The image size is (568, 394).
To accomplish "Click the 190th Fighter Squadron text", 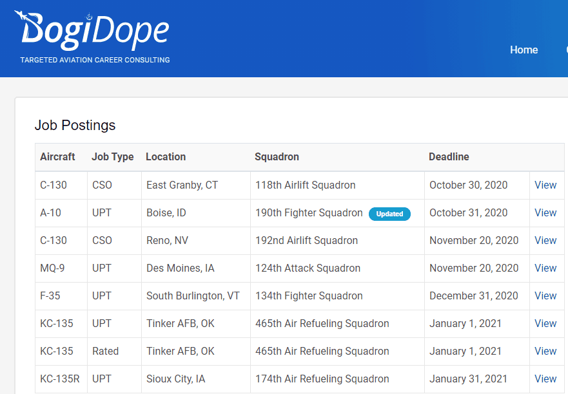I will 309,212.
